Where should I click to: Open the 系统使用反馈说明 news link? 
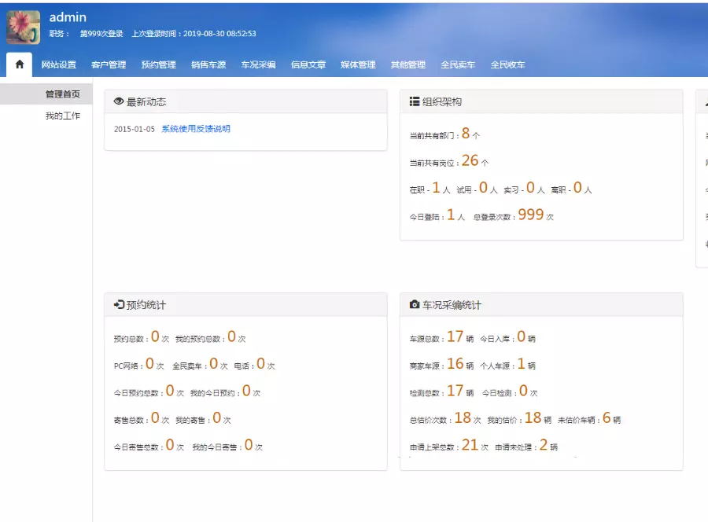[x=196, y=129]
